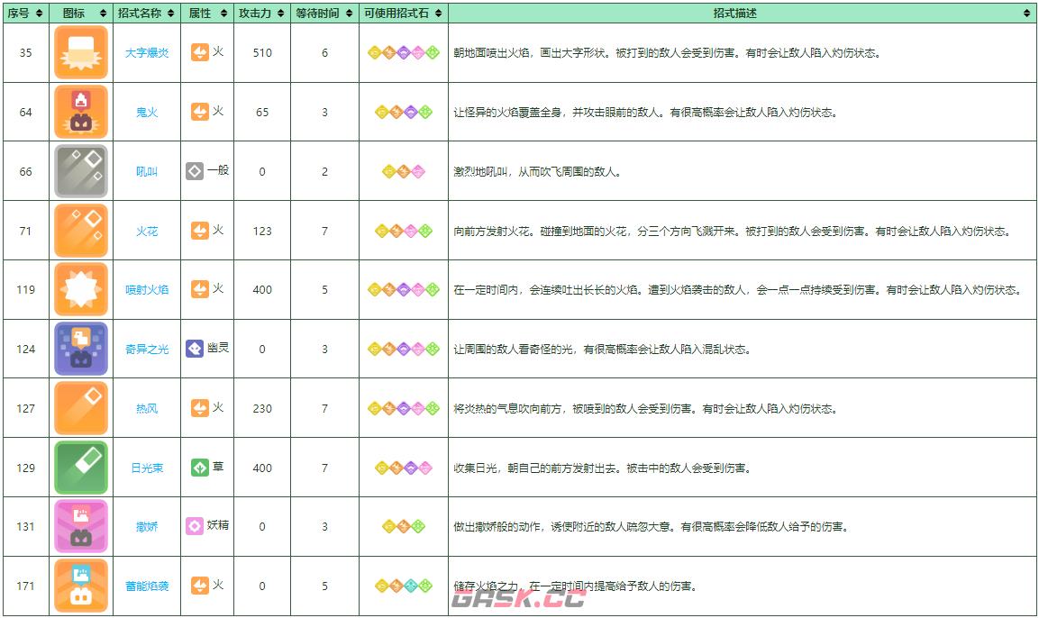Select serial number 119 cell
The height and width of the screenshot is (618, 1039).
pyautogui.click(x=26, y=289)
